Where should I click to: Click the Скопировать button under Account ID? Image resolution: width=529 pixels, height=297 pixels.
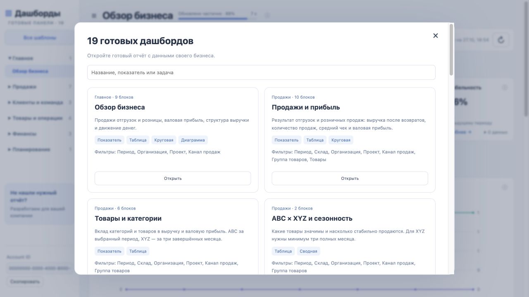pos(25,282)
